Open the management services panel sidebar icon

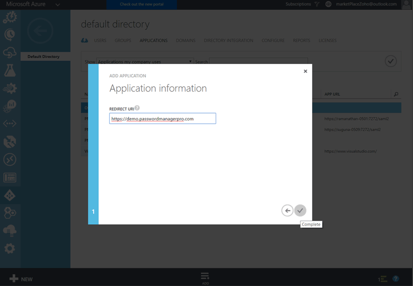tap(10, 178)
